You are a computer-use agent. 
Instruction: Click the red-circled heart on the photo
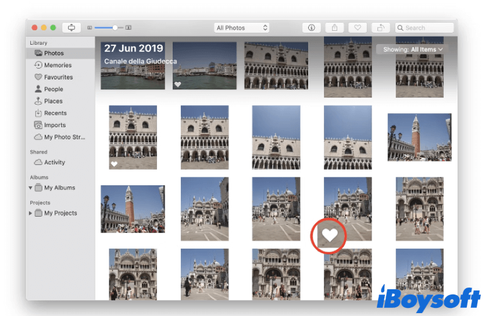[x=330, y=235]
